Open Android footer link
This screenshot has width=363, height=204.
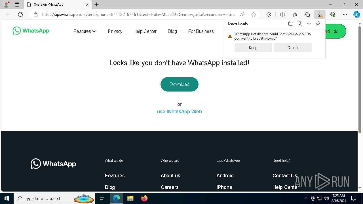pos(225,176)
